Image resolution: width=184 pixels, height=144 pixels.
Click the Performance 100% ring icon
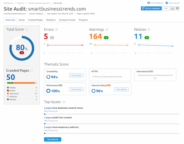coord(48,91)
